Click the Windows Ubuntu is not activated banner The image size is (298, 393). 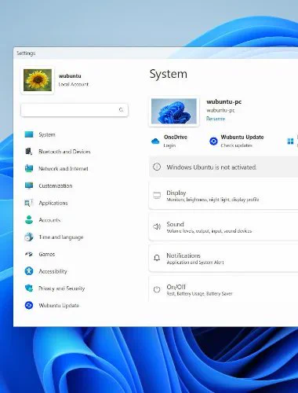coord(223,167)
